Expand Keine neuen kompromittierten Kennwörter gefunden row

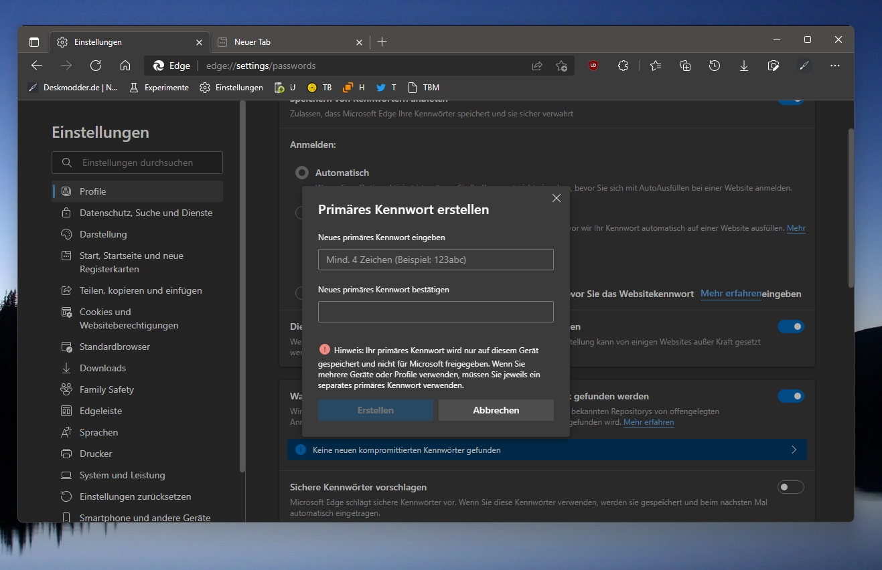click(546, 450)
